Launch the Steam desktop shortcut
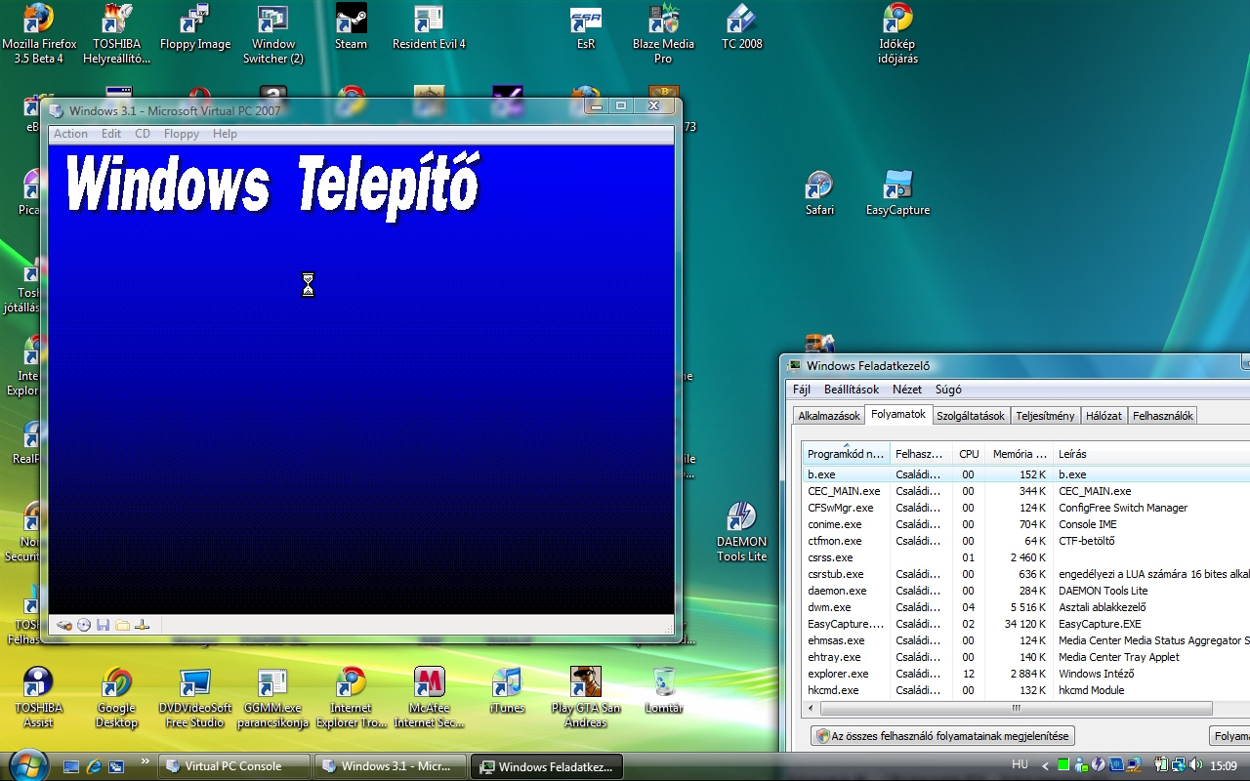Viewport: 1250px width, 781px height. 351,27
